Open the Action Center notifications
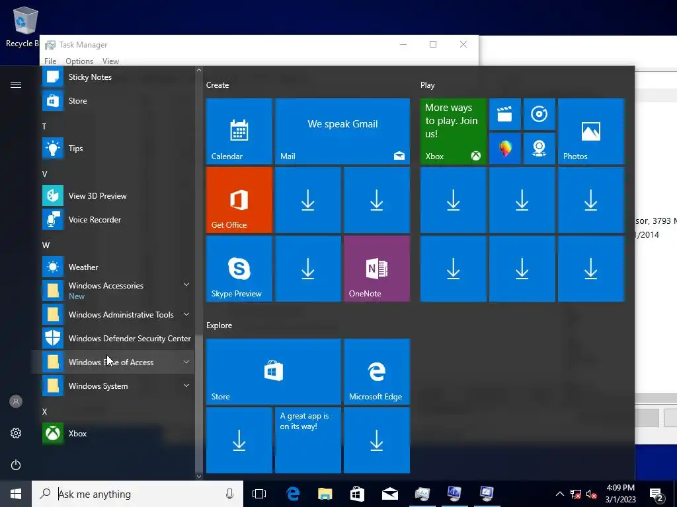 (657, 494)
